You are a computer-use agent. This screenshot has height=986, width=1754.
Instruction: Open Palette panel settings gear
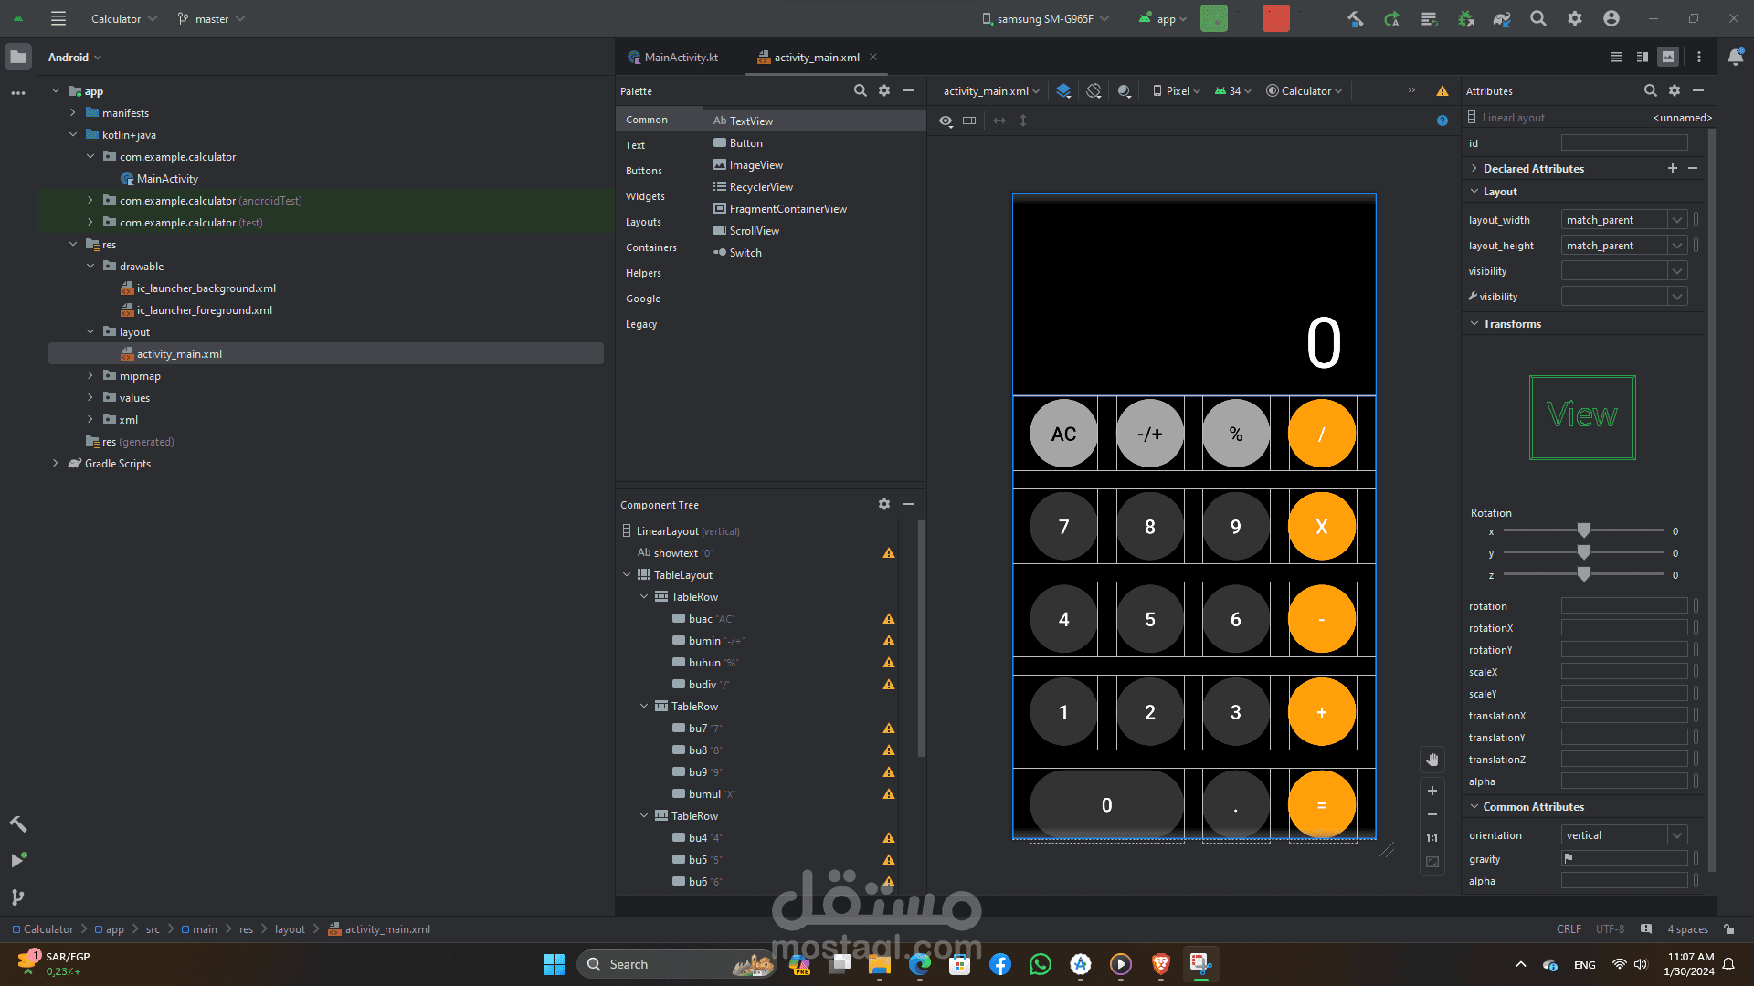(x=884, y=90)
